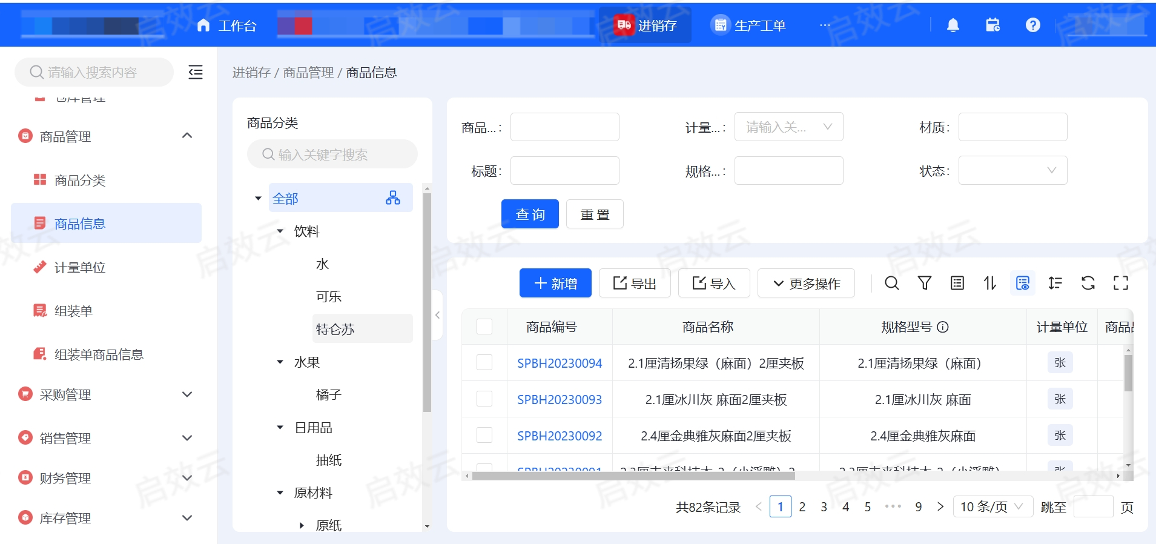The image size is (1156, 544).
Task: Open the table filter funnel icon
Action: pyautogui.click(x=924, y=283)
